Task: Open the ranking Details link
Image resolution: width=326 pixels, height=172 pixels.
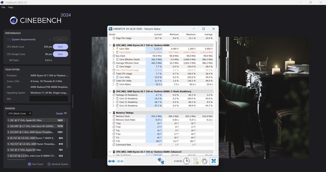Action: [x=59, y=114]
